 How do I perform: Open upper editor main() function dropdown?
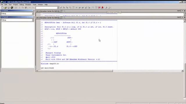coord(183,11)
